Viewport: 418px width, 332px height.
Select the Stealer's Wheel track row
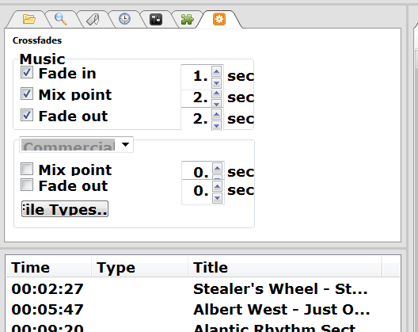(203, 288)
